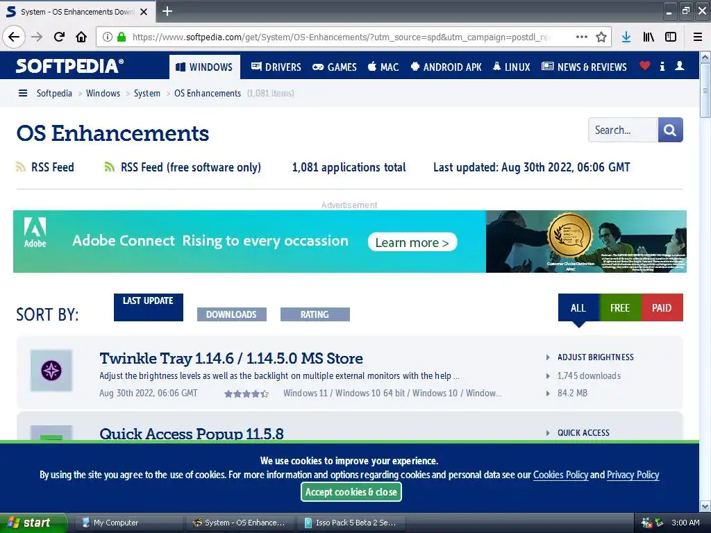This screenshot has width=711, height=533.
Task: Open a new browser tab
Action: (167, 11)
